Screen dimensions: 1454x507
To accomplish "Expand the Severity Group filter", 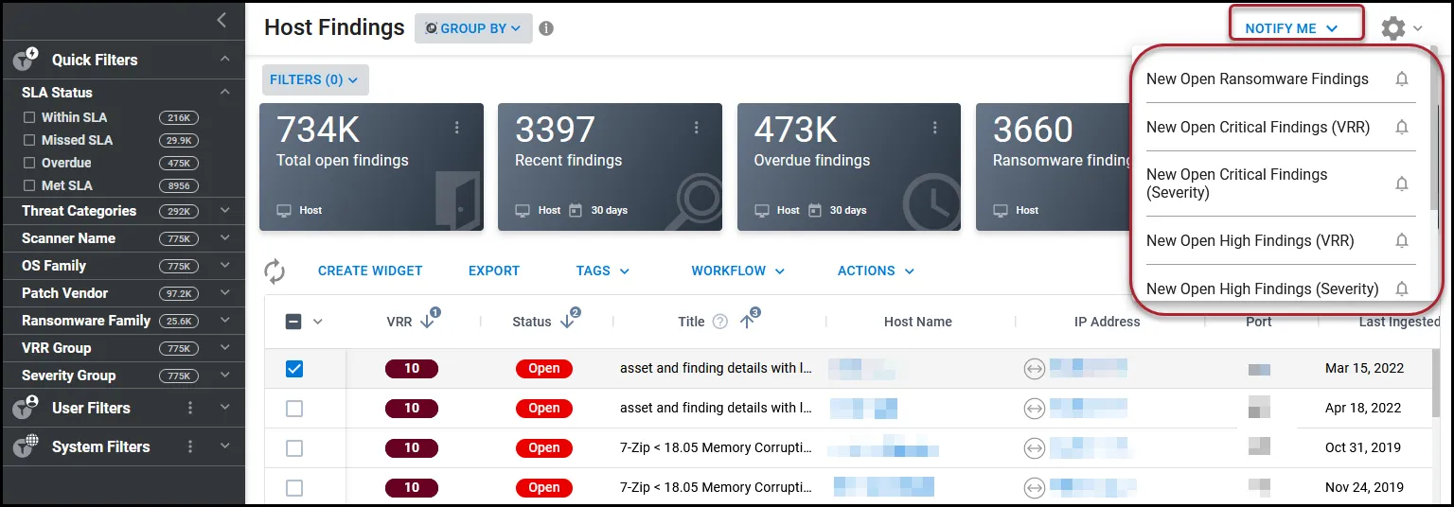I will 224,376.
